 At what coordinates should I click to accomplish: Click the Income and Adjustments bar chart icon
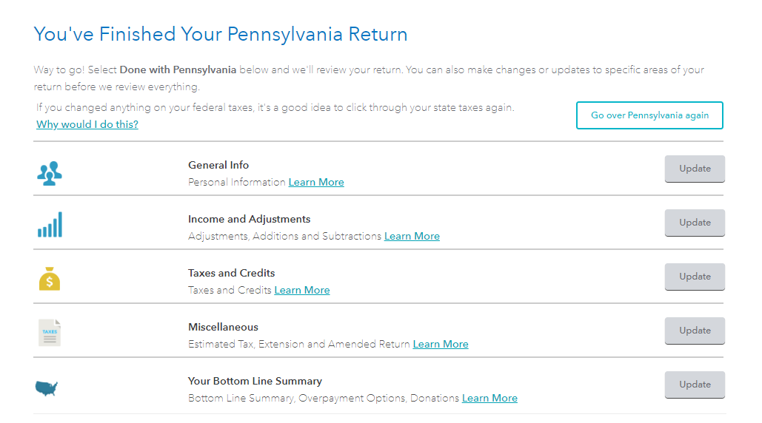(50, 225)
